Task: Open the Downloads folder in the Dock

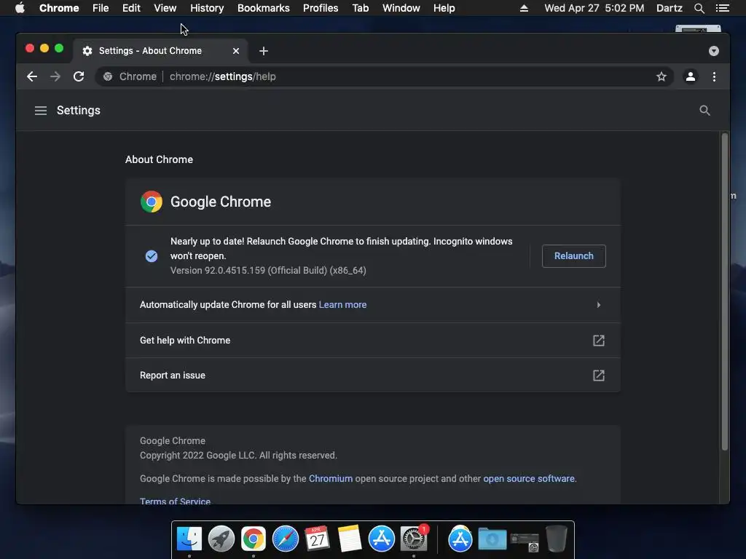Action: (x=492, y=539)
